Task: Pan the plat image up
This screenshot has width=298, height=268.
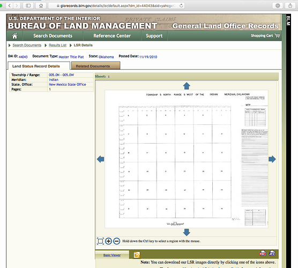Action: click(187, 86)
